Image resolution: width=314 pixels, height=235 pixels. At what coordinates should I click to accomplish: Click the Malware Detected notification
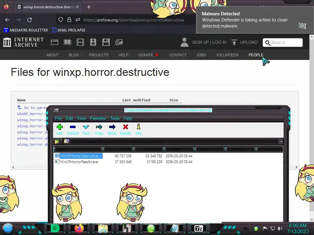click(x=255, y=20)
